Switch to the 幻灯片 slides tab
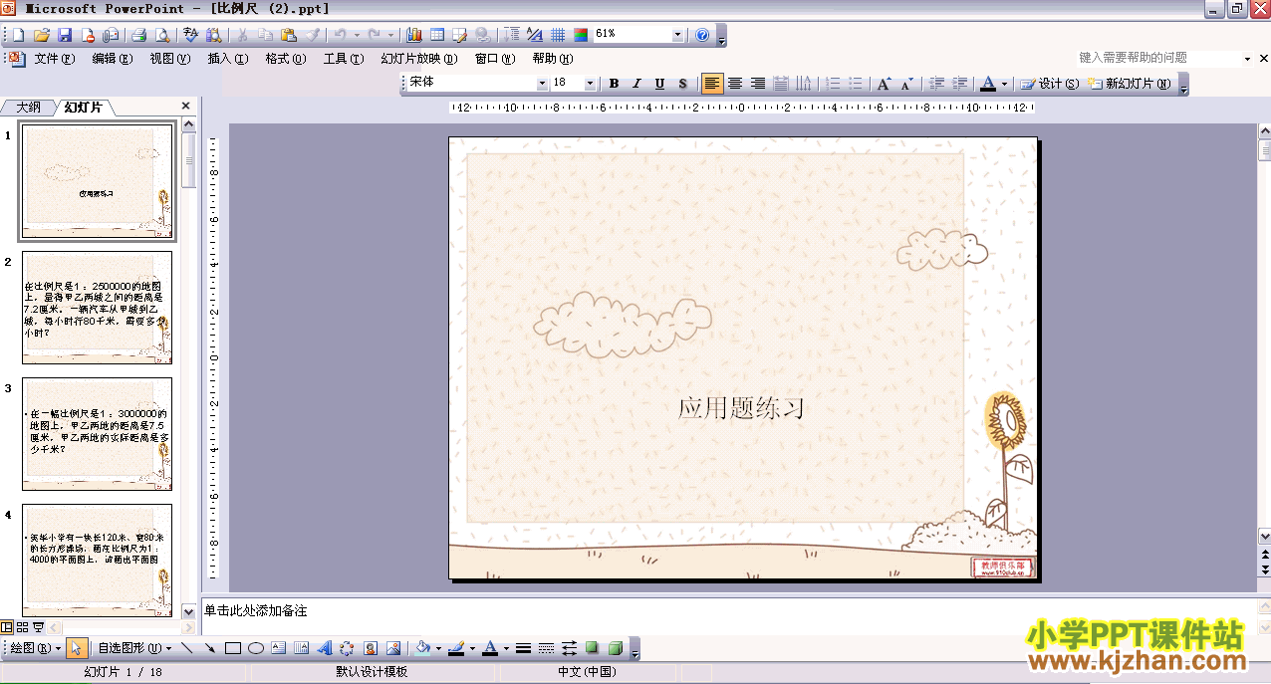Screen dimensions: 1271x684 [83, 107]
